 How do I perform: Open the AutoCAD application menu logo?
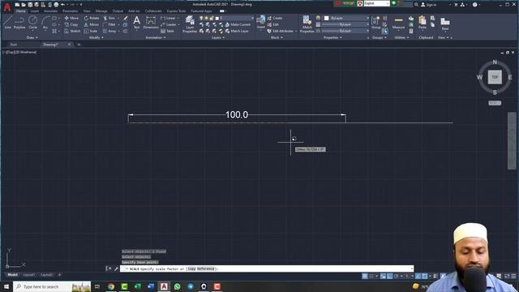click(7, 7)
